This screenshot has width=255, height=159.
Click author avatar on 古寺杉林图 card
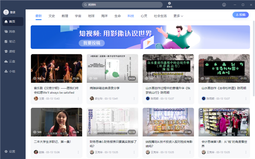point(204,98)
